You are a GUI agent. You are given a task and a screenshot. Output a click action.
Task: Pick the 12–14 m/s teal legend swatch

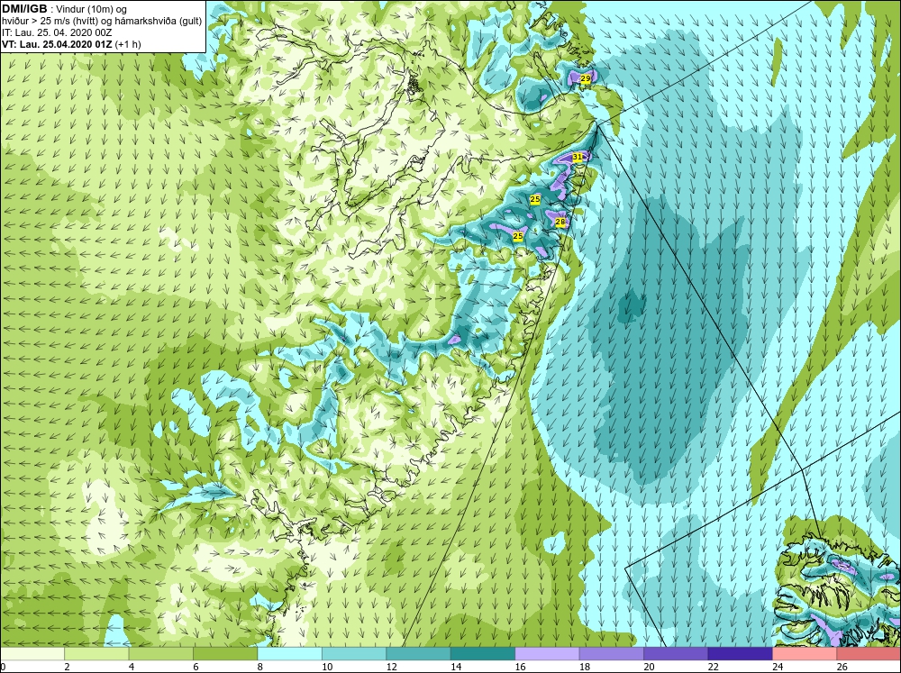pyautogui.click(x=418, y=653)
